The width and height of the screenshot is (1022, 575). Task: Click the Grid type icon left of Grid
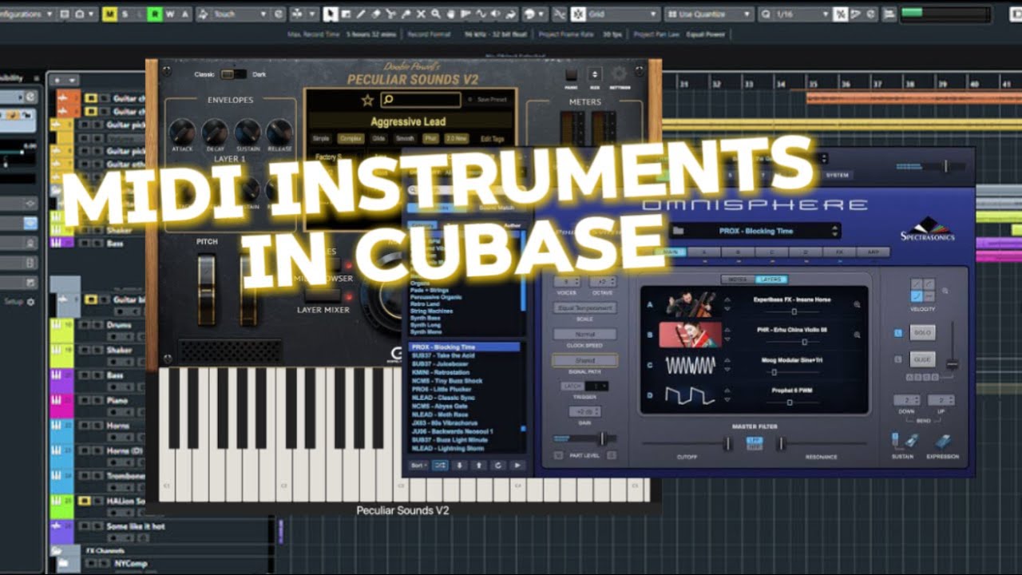578,14
